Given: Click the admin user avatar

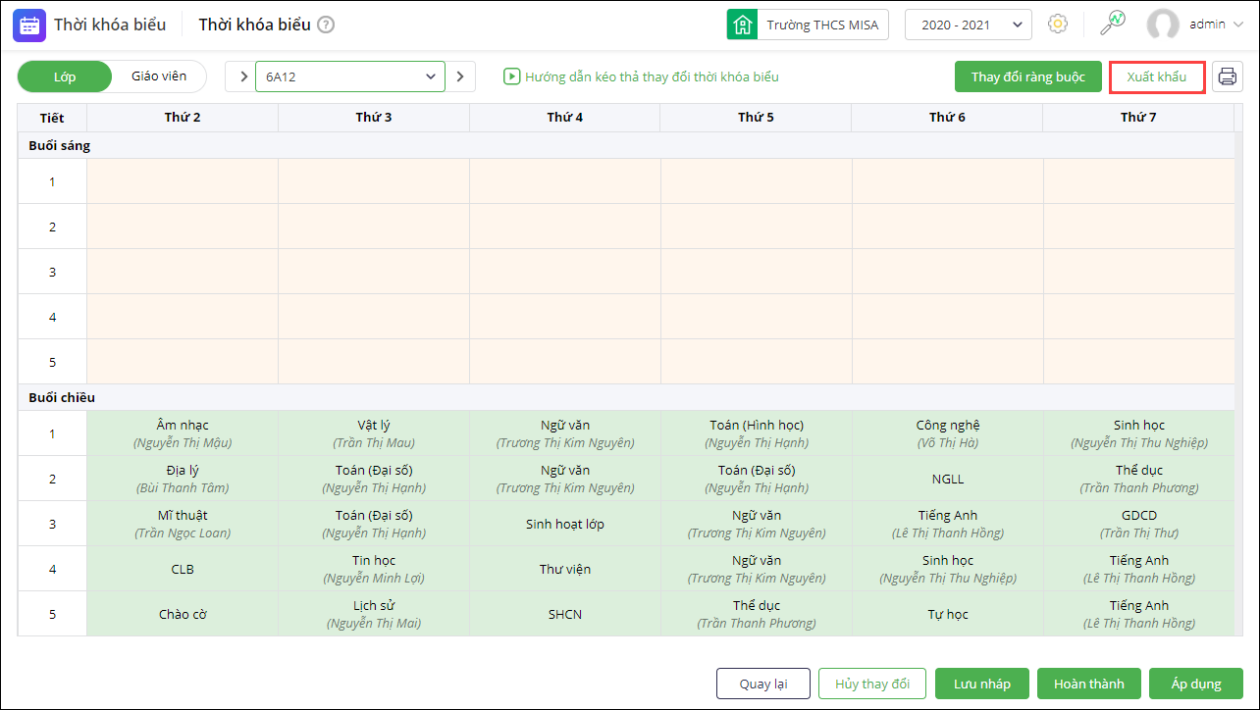Looking at the screenshot, I should pyautogui.click(x=1163, y=25).
